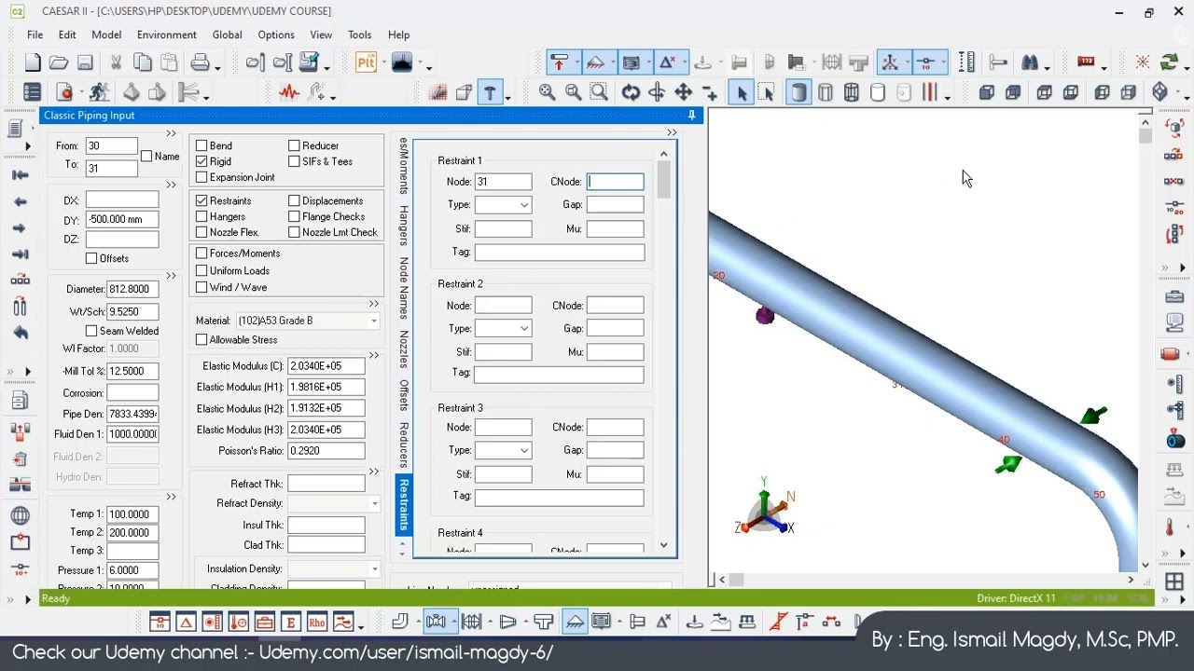This screenshot has height=671, width=1194.
Task: Click the Select arrow cursor tool
Action: coord(742,92)
